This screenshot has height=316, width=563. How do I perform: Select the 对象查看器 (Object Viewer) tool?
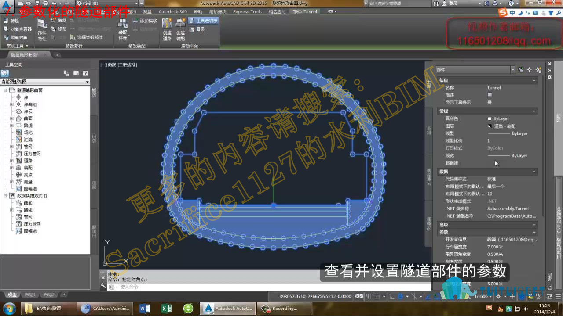pos(18,29)
